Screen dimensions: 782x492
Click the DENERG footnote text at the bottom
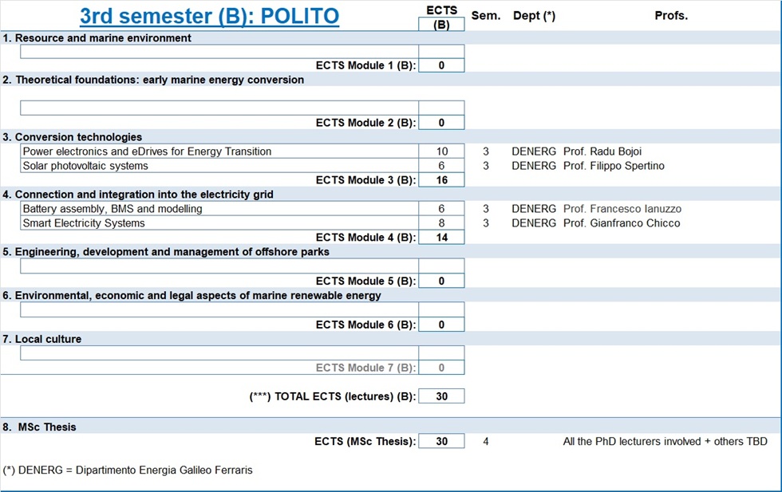[128, 470]
